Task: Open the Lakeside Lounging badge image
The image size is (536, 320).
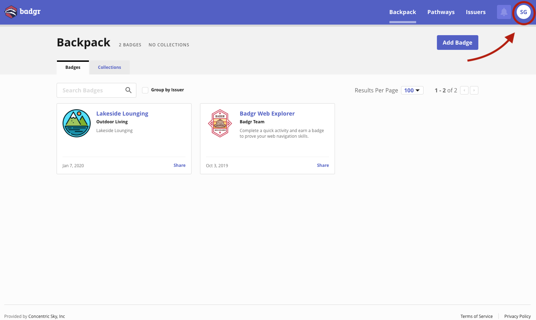Action: point(77,123)
